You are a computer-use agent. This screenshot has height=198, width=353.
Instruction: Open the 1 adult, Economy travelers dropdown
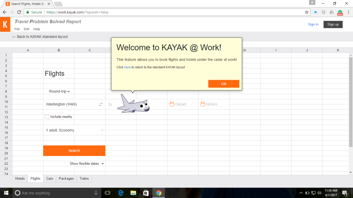[74, 130]
